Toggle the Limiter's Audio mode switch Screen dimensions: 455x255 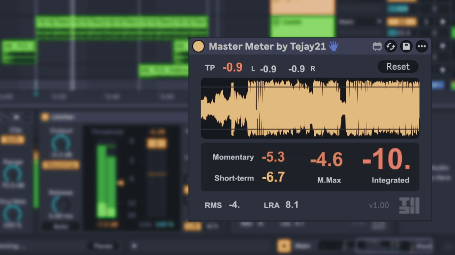(61, 226)
